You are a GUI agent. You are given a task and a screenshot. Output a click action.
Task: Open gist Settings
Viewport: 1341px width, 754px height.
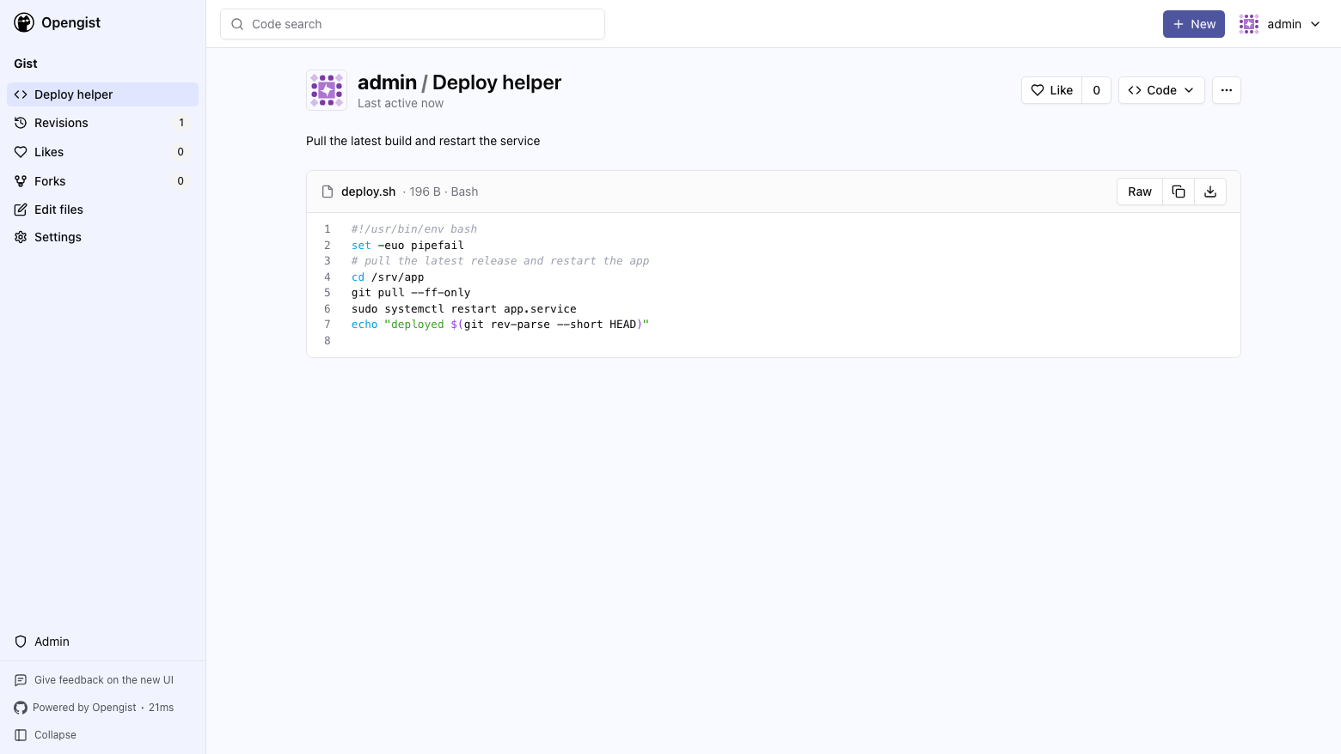click(102, 237)
